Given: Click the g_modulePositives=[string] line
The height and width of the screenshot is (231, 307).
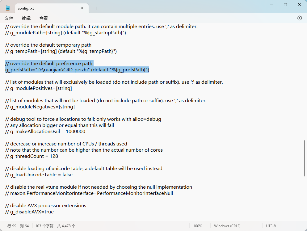Looking at the screenshot, I should (x=39, y=88).
